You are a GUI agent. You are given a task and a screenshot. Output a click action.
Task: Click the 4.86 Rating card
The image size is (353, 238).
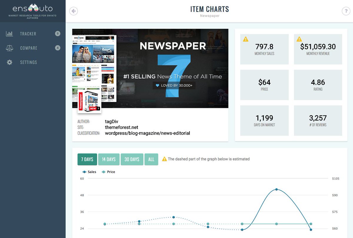click(x=318, y=85)
